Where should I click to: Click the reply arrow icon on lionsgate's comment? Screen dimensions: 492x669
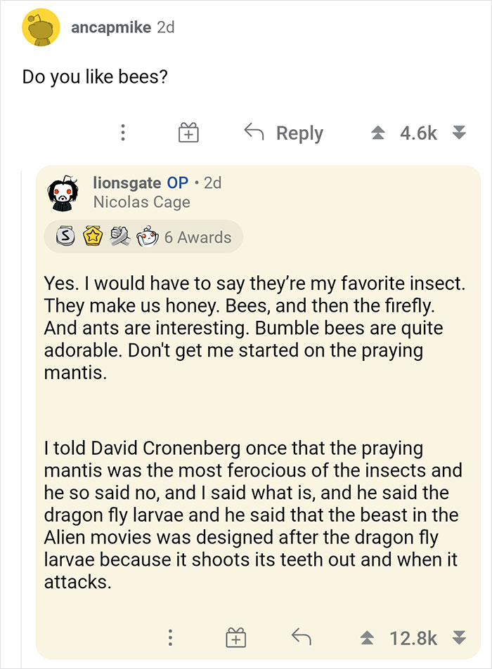click(x=302, y=638)
